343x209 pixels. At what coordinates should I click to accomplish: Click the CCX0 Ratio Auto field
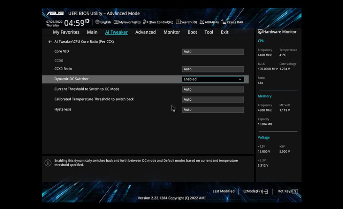tap(213, 69)
